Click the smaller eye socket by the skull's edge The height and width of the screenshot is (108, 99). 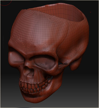point(16,58)
